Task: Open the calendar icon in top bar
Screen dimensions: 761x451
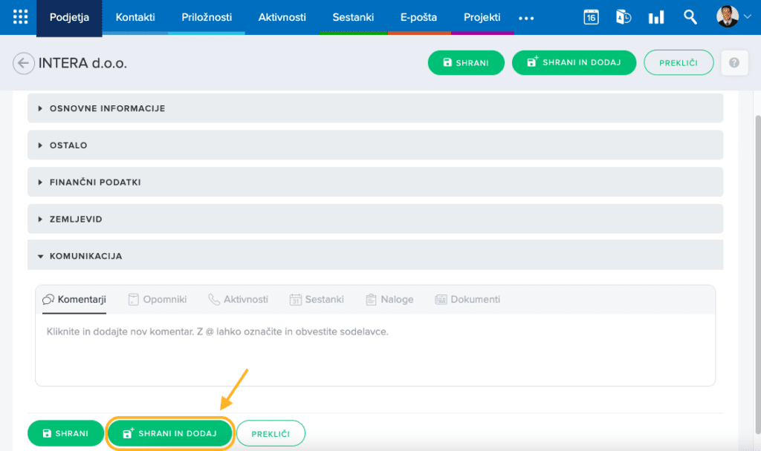Action: coord(591,17)
